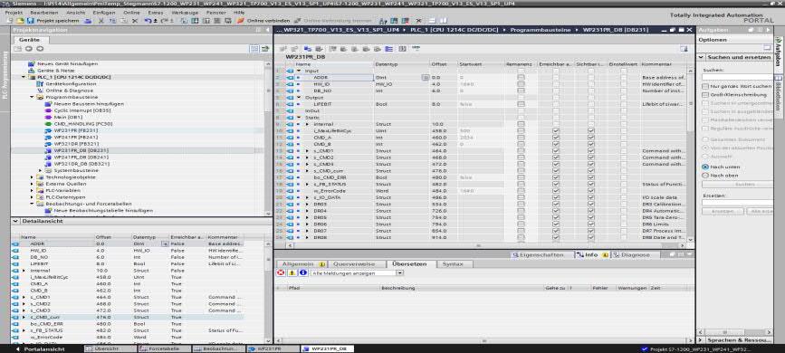Expand Technologieobjekte folder
The image size is (785, 353).
pyautogui.click(x=32, y=177)
